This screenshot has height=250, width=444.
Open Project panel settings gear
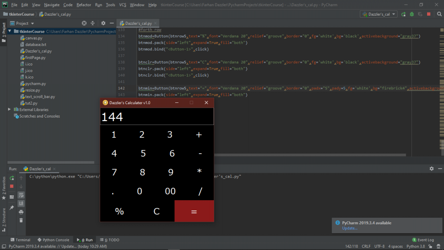coord(103,23)
